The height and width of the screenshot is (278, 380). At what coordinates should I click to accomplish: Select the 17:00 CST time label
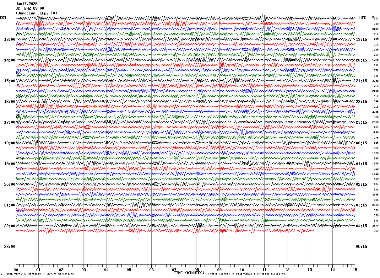10,122
